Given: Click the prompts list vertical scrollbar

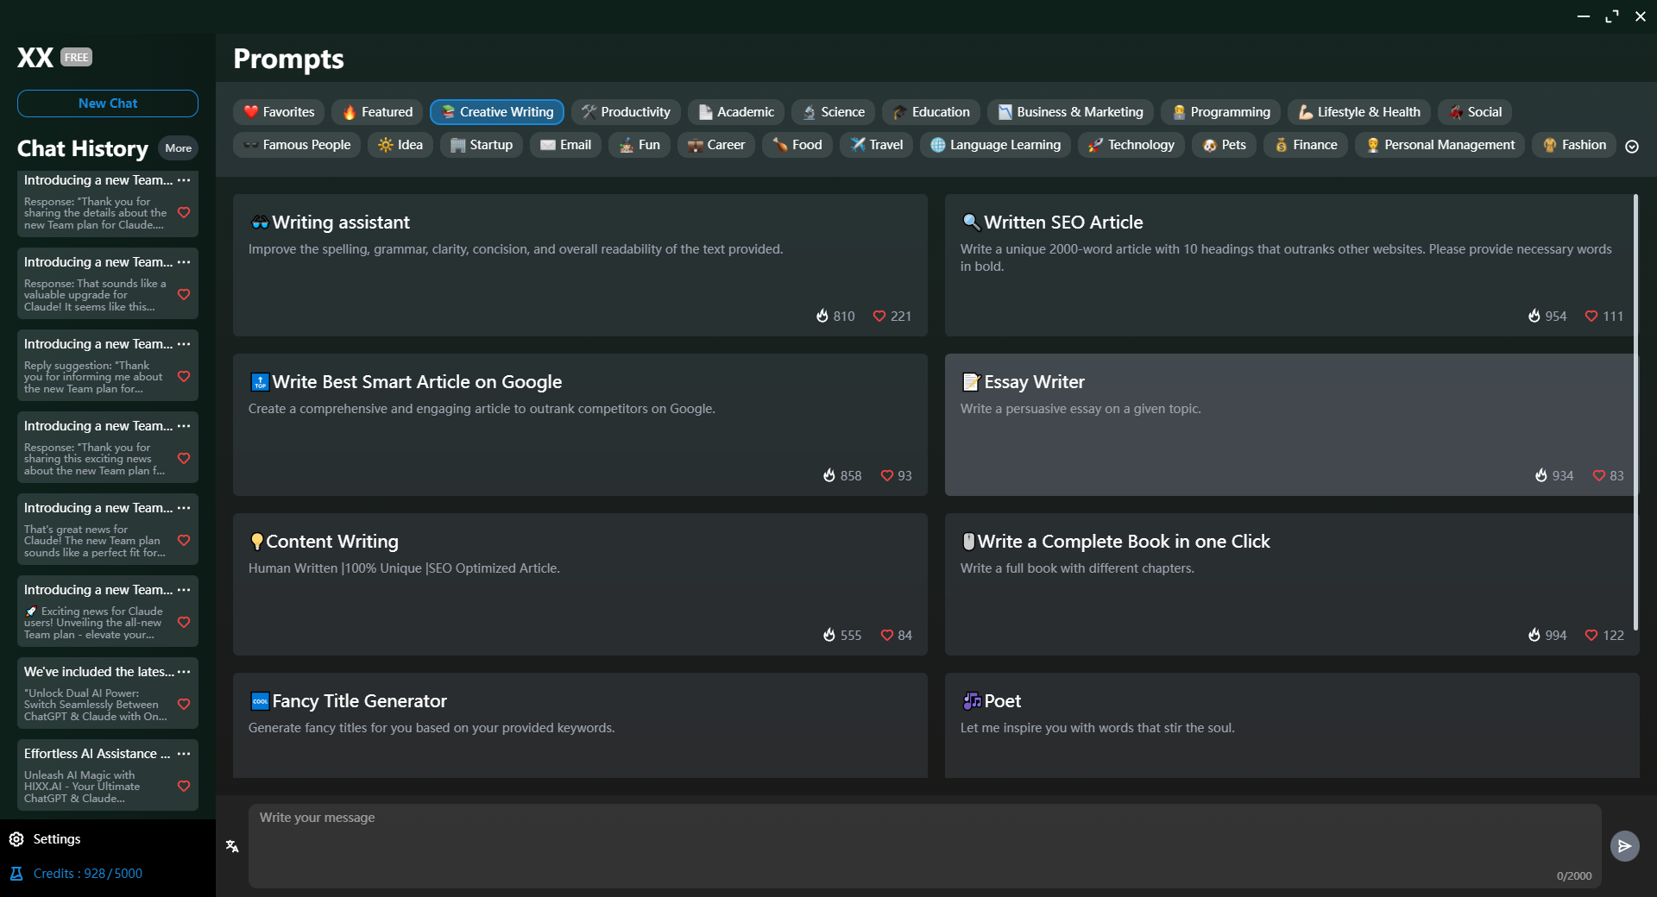Looking at the screenshot, I should click(1635, 412).
